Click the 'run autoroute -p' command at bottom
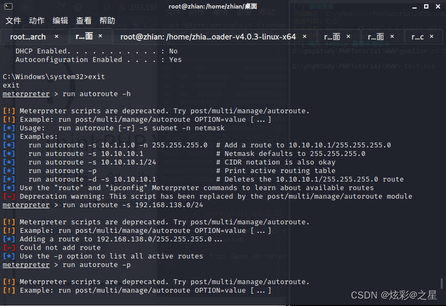The width and height of the screenshot is (446, 306). [x=67, y=265]
